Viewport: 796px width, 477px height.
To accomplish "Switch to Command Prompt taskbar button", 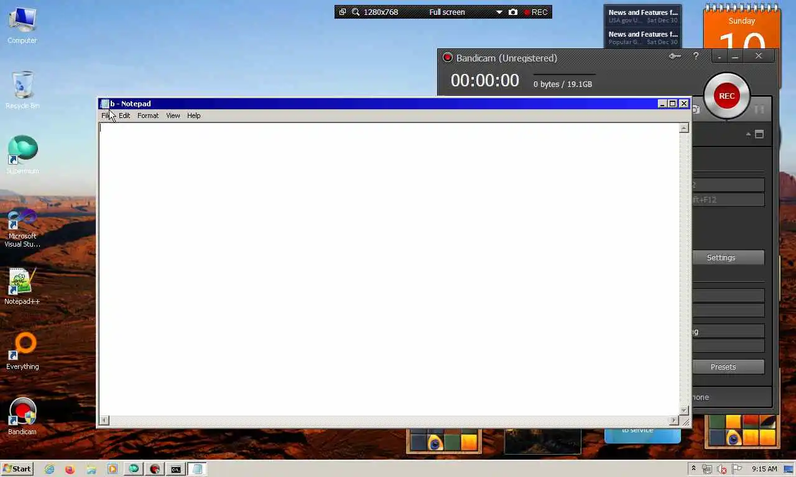I will pyautogui.click(x=176, y=470).
